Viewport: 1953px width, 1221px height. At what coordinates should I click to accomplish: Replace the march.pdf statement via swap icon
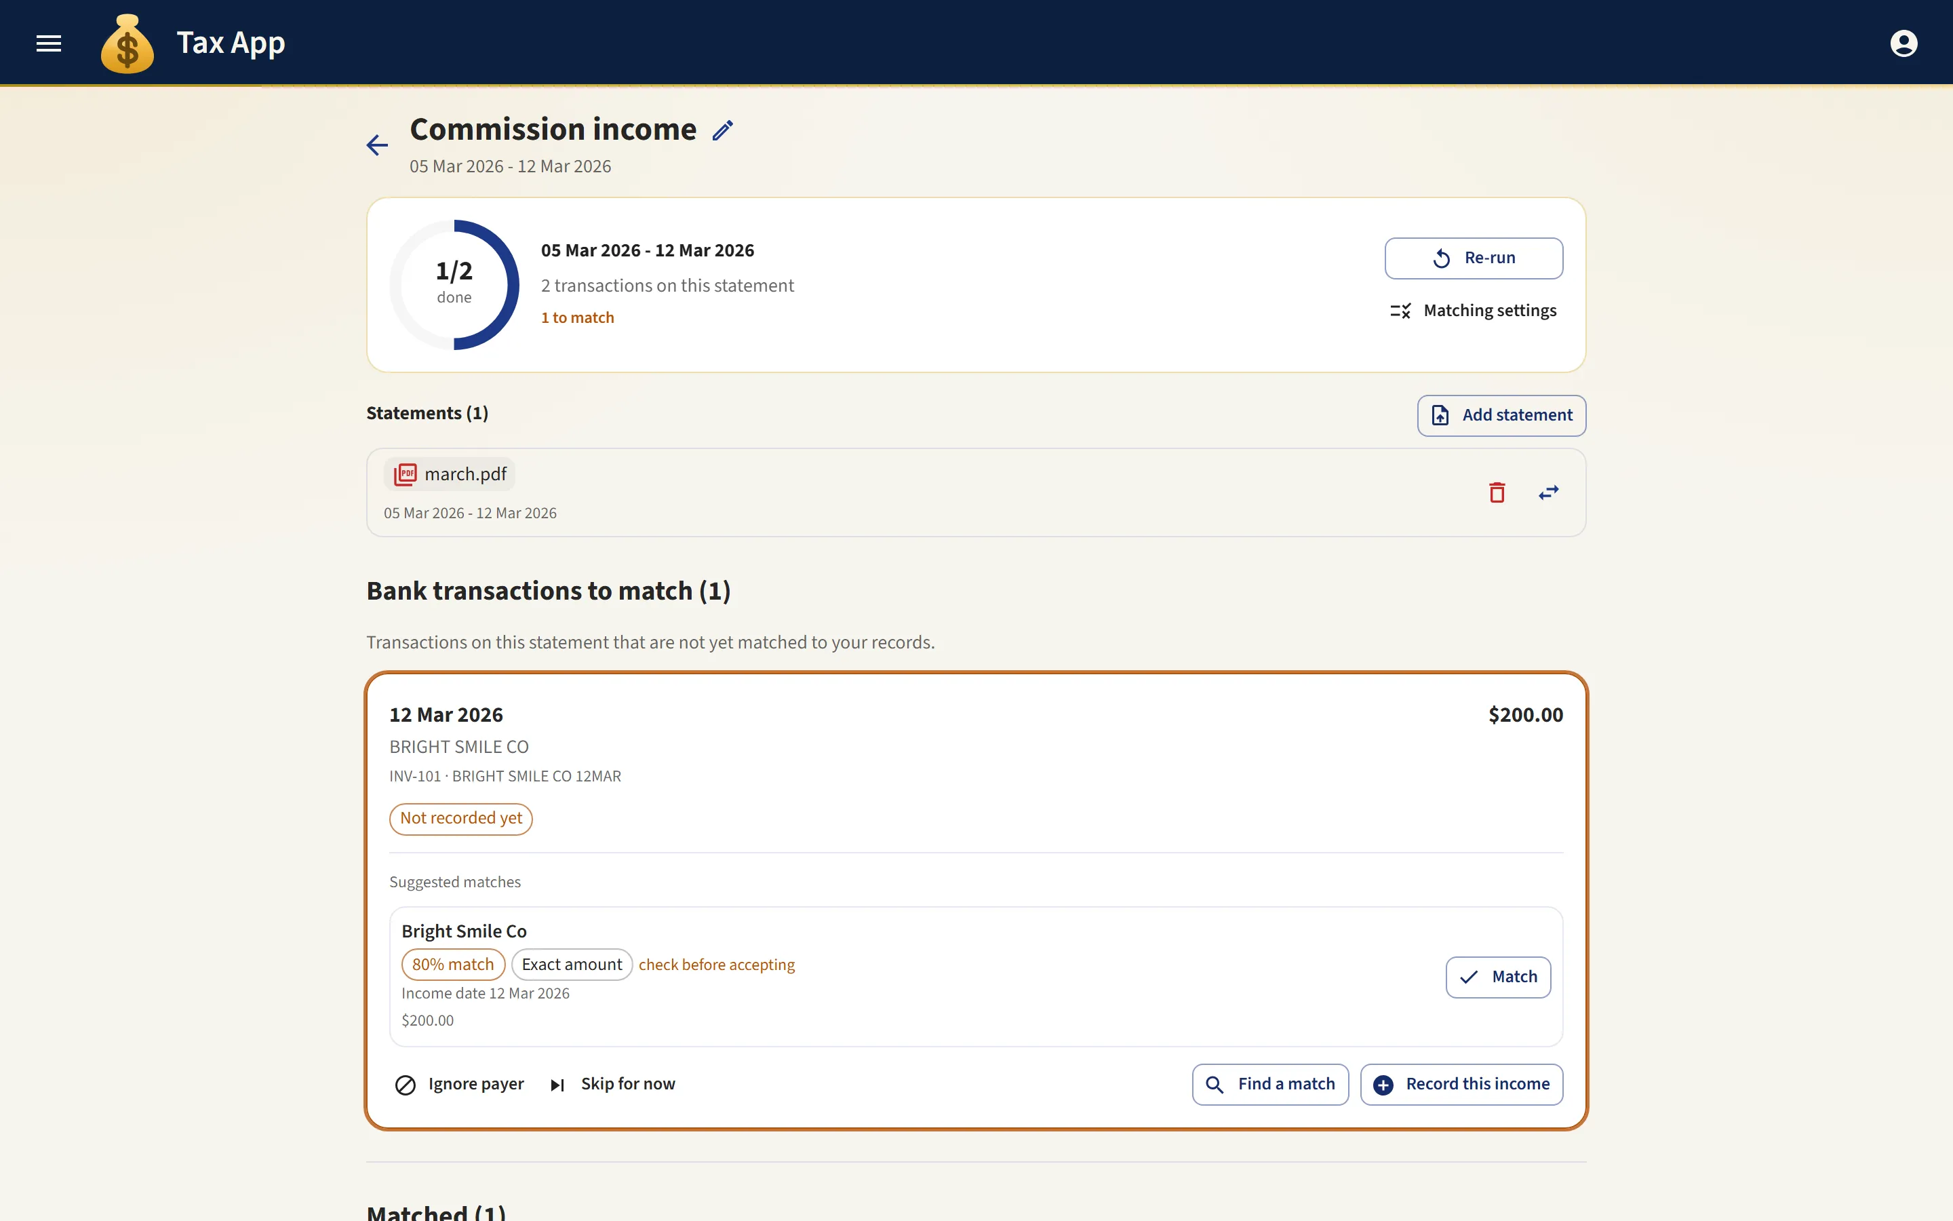coord(1549,492)
